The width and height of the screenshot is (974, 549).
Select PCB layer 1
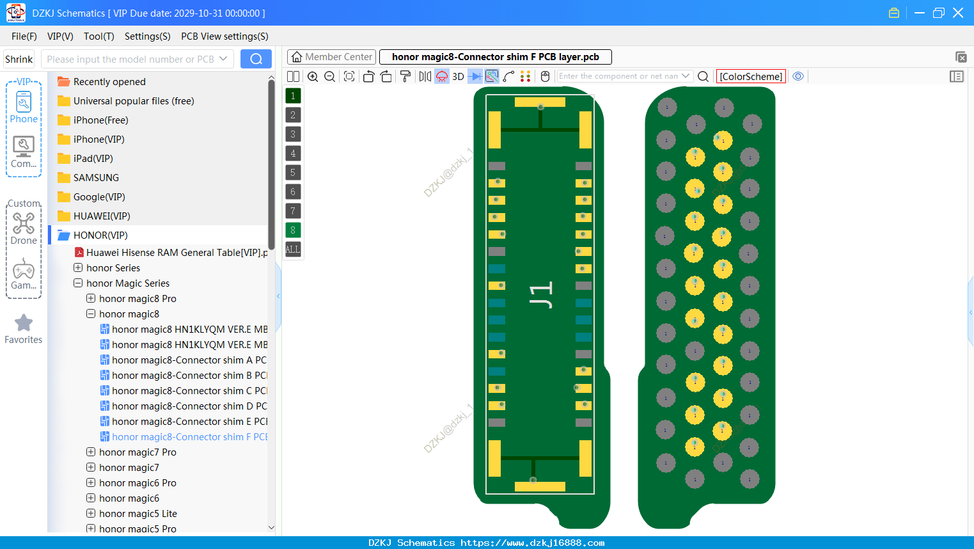pos(293,95)
